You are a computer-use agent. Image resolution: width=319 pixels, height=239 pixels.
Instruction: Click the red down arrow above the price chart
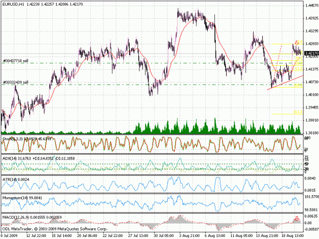point(297,43)
